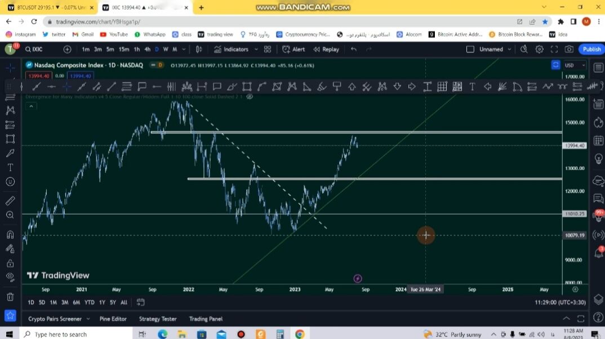Viewport: 605px width, 339px height.
Task: Switch to the Strategy Tester tab
Action: [x=158, y=319]
